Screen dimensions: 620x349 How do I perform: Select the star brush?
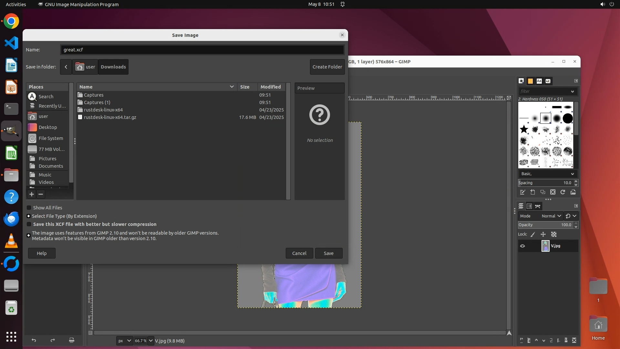click(x=524, y=130)
